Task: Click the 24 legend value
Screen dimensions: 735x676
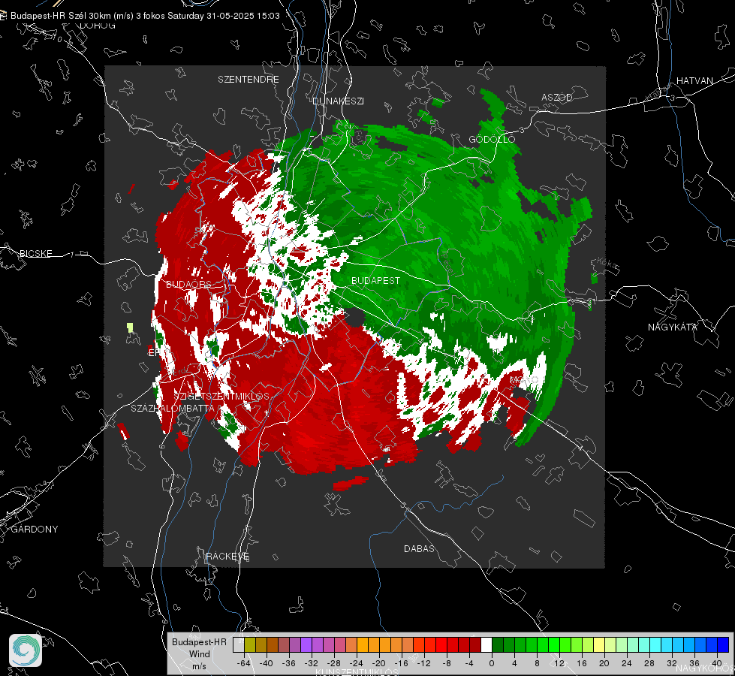Action: coord(627,663)
